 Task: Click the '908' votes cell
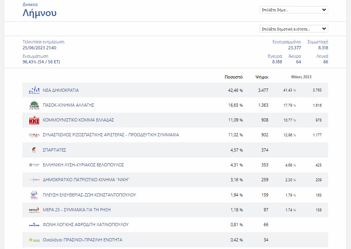[x=265, y=120]
